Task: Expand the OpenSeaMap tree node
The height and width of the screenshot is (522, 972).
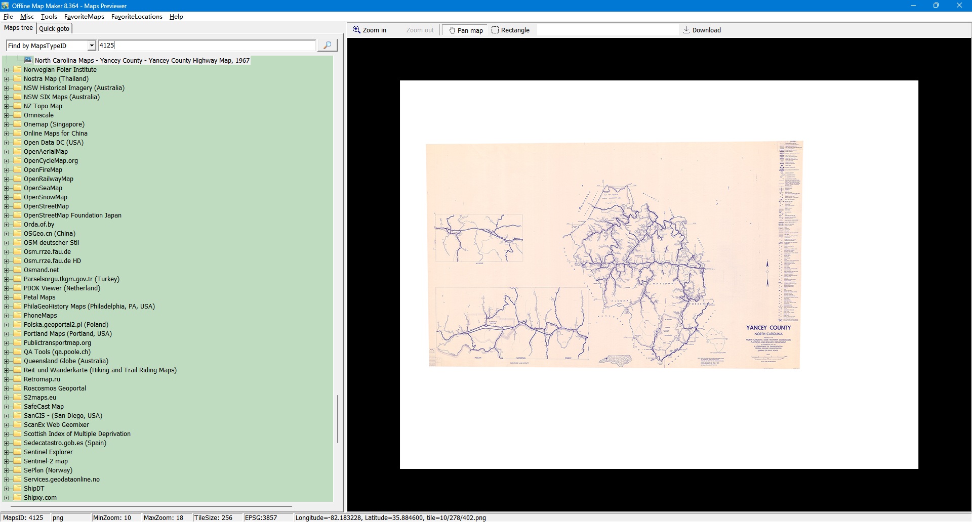Action: (x=7, y=188)
